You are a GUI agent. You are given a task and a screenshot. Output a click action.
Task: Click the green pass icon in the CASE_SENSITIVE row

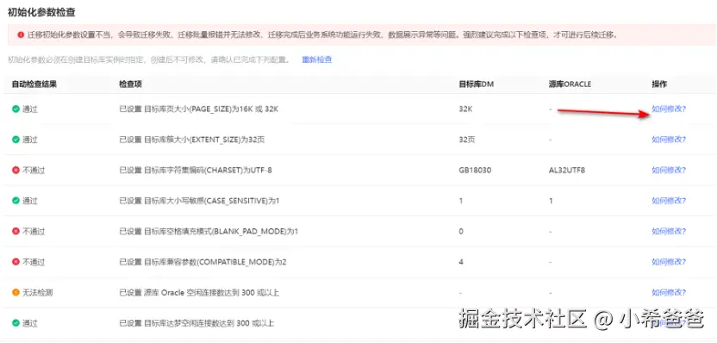coord(16,201)
